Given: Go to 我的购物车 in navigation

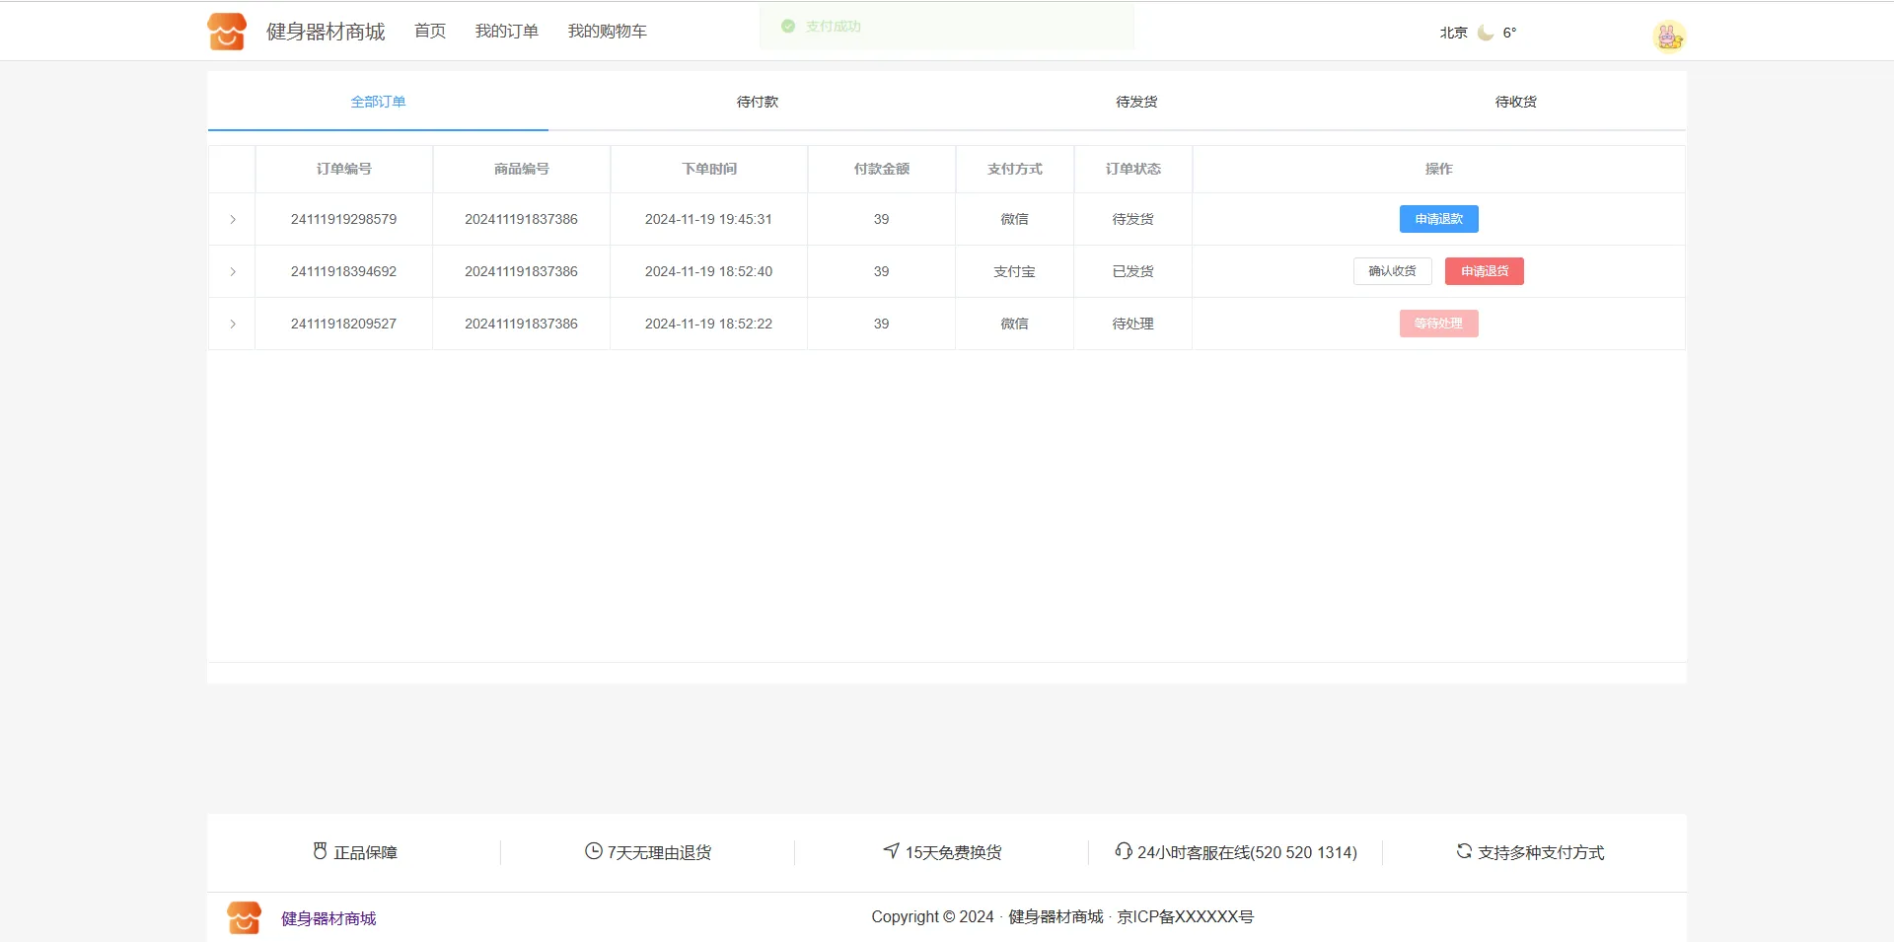Looking at the screenshot, I should tap(607, 32).
